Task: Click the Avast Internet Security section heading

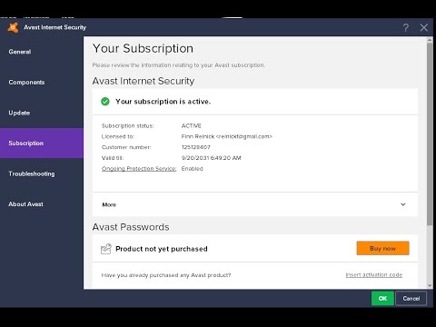Action: pos(144,81)
